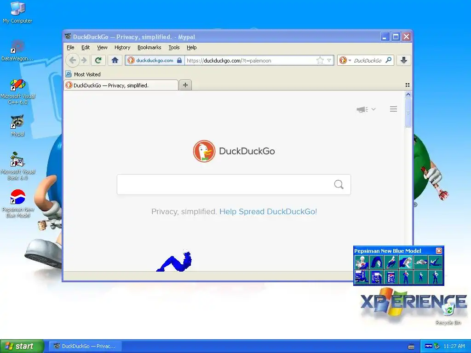The width and height of the screenshot is (471, 353).
Task: Select the Pepsiman diving animation thumbnail
Action: pos(391,262)
